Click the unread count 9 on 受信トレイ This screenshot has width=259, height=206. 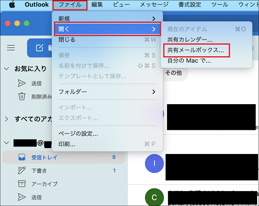click(x=114, y=157)
